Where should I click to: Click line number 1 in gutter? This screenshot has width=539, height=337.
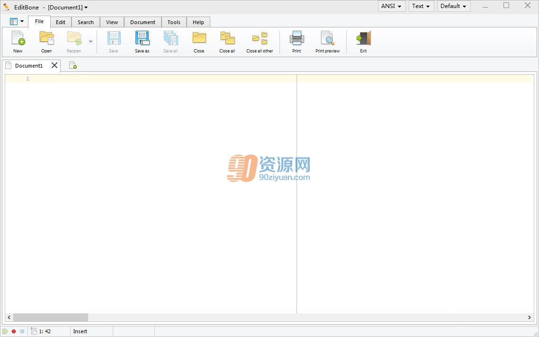click(x=27, y=79)
